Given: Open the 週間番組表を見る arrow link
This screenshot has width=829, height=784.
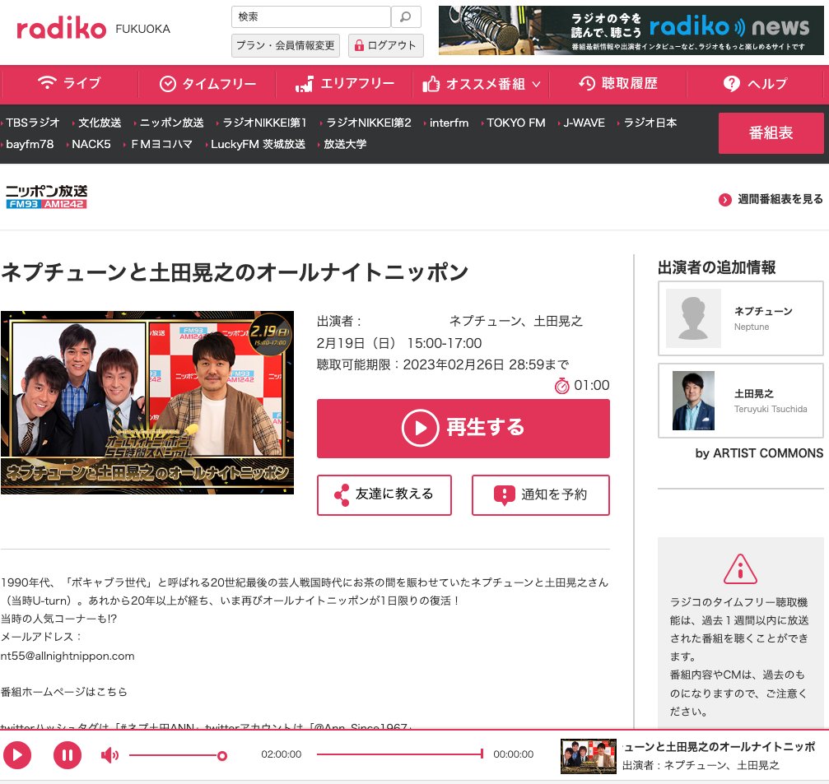Looking at the screenshot, I should (x=724, y=199).
